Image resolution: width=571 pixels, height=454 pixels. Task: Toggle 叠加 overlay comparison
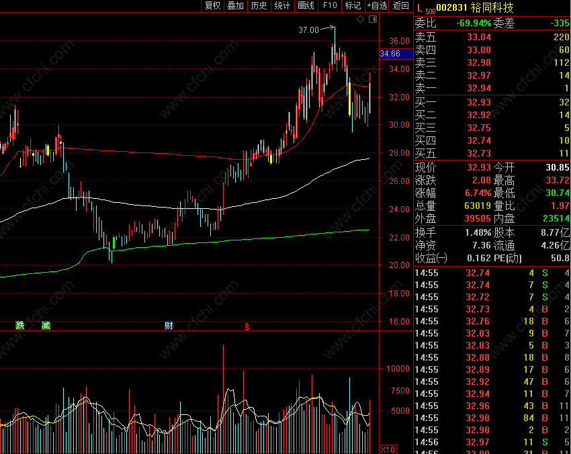point(236,6)
